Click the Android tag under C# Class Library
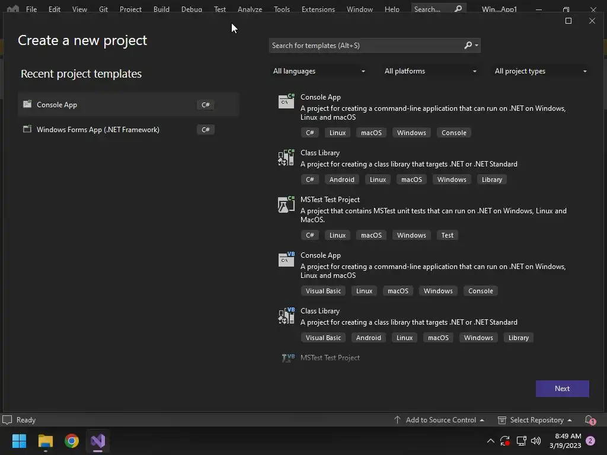This screenshot has width=607, height=455. (342, 180)
